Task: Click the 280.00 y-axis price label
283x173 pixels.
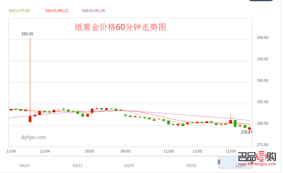Action: (x=263, y=123)
